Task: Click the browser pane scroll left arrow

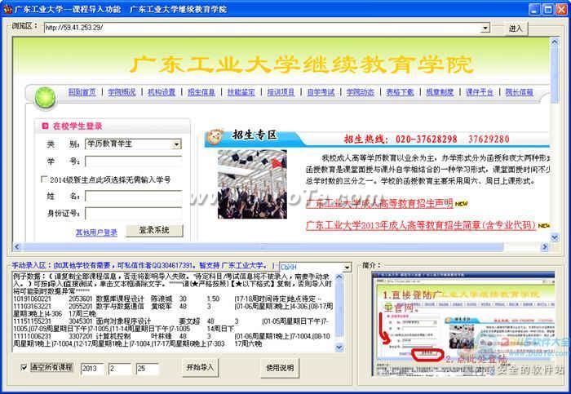Action: (x=17, y=247)
